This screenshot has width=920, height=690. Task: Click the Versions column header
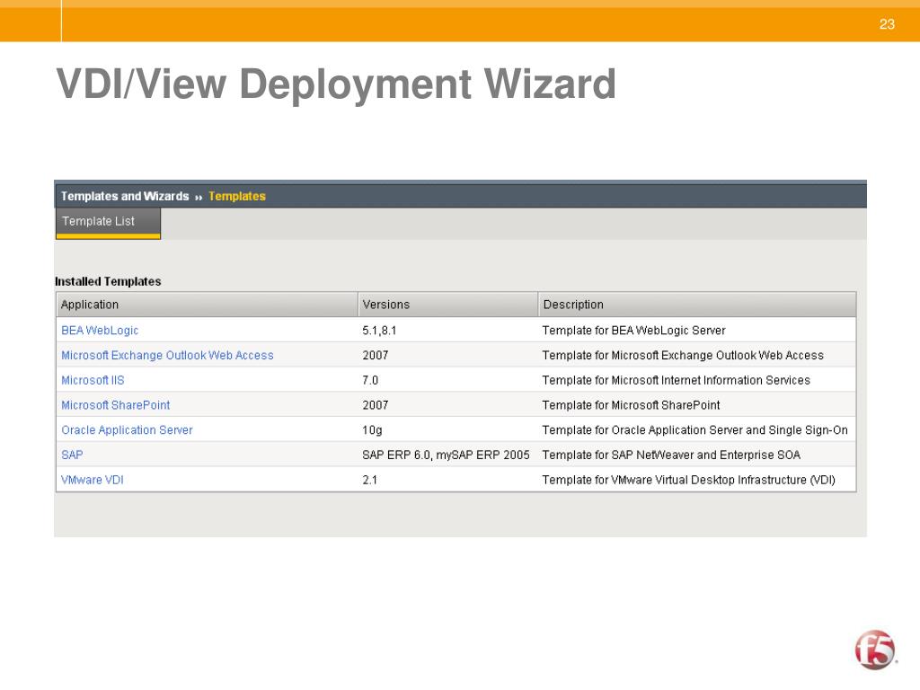[x=448, y=305]
